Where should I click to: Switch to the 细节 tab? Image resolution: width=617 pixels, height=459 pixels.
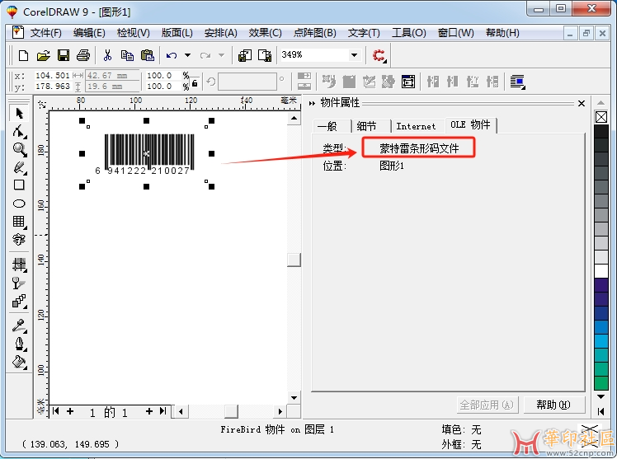(366, 126)
